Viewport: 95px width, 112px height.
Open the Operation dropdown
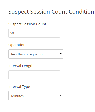(36, 54)
